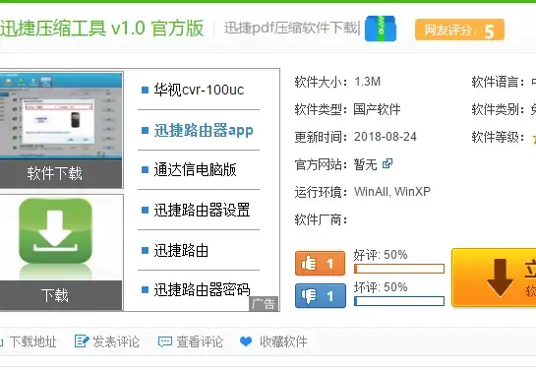Open the 迅捷路由器设置 link
The width and height of the screenshot is (536, 370).
(202, 210)
